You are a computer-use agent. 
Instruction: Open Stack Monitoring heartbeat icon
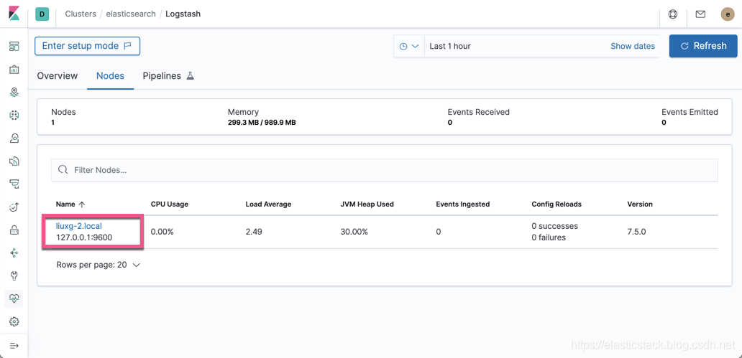[14, 298]
